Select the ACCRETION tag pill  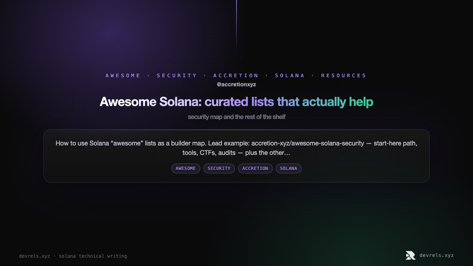tap(255, 168)
